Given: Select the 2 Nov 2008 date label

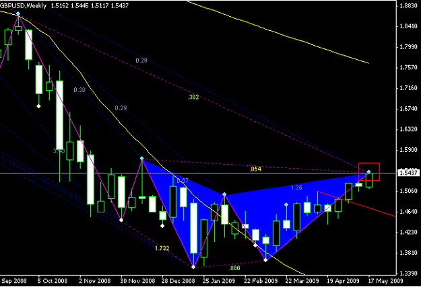Looking at the screenshot, I should pos(95,281).
